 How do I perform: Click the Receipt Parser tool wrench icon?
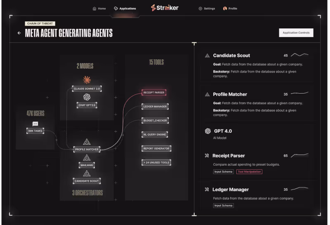pos(207,156)
